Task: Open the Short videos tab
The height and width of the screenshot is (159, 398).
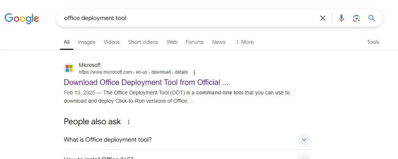Action: coord(143,42)
